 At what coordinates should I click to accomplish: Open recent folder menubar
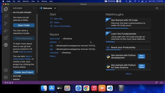54,53
